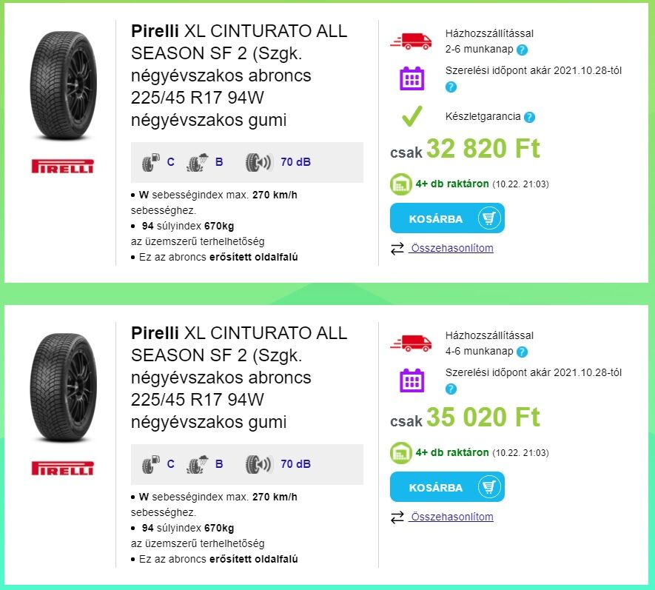
Task: Click the green stock warehouse icon, first listing
Action: pyautogui.click(x=401, y=184)
